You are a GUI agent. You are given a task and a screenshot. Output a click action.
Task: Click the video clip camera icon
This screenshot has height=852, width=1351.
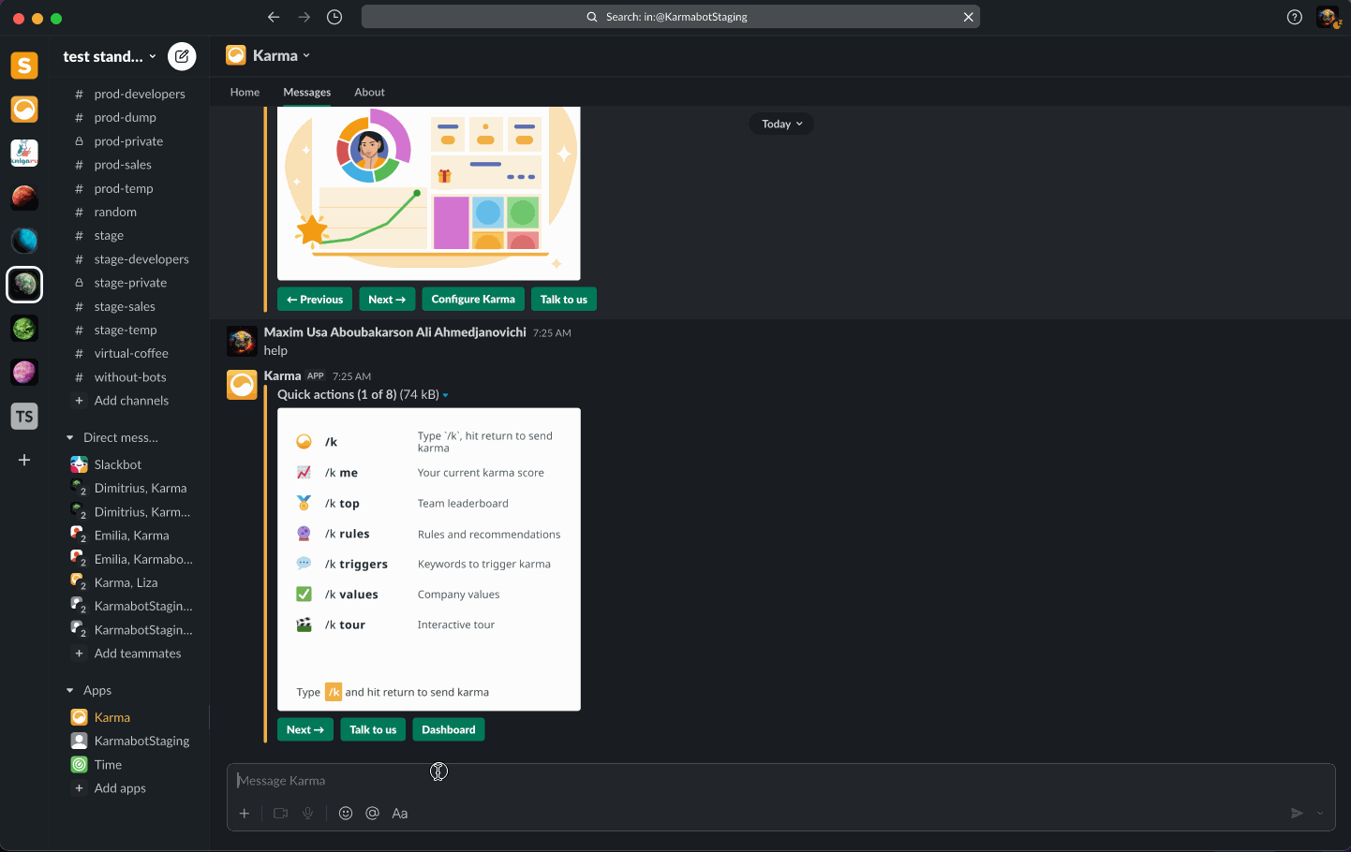(x=280, y=814)
